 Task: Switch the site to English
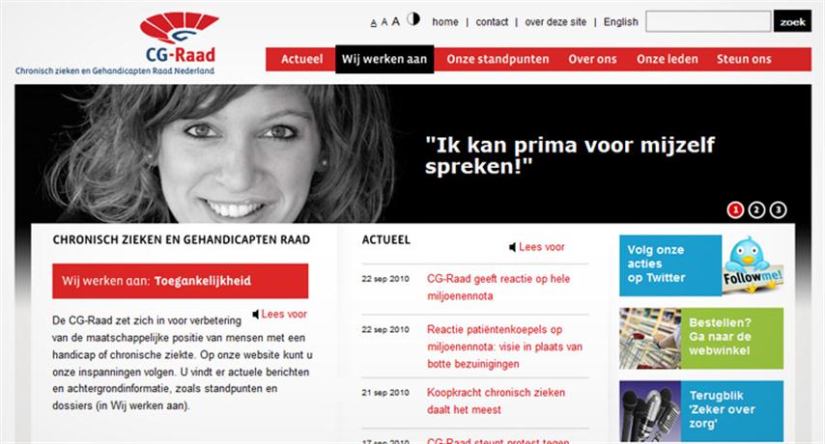621,22
